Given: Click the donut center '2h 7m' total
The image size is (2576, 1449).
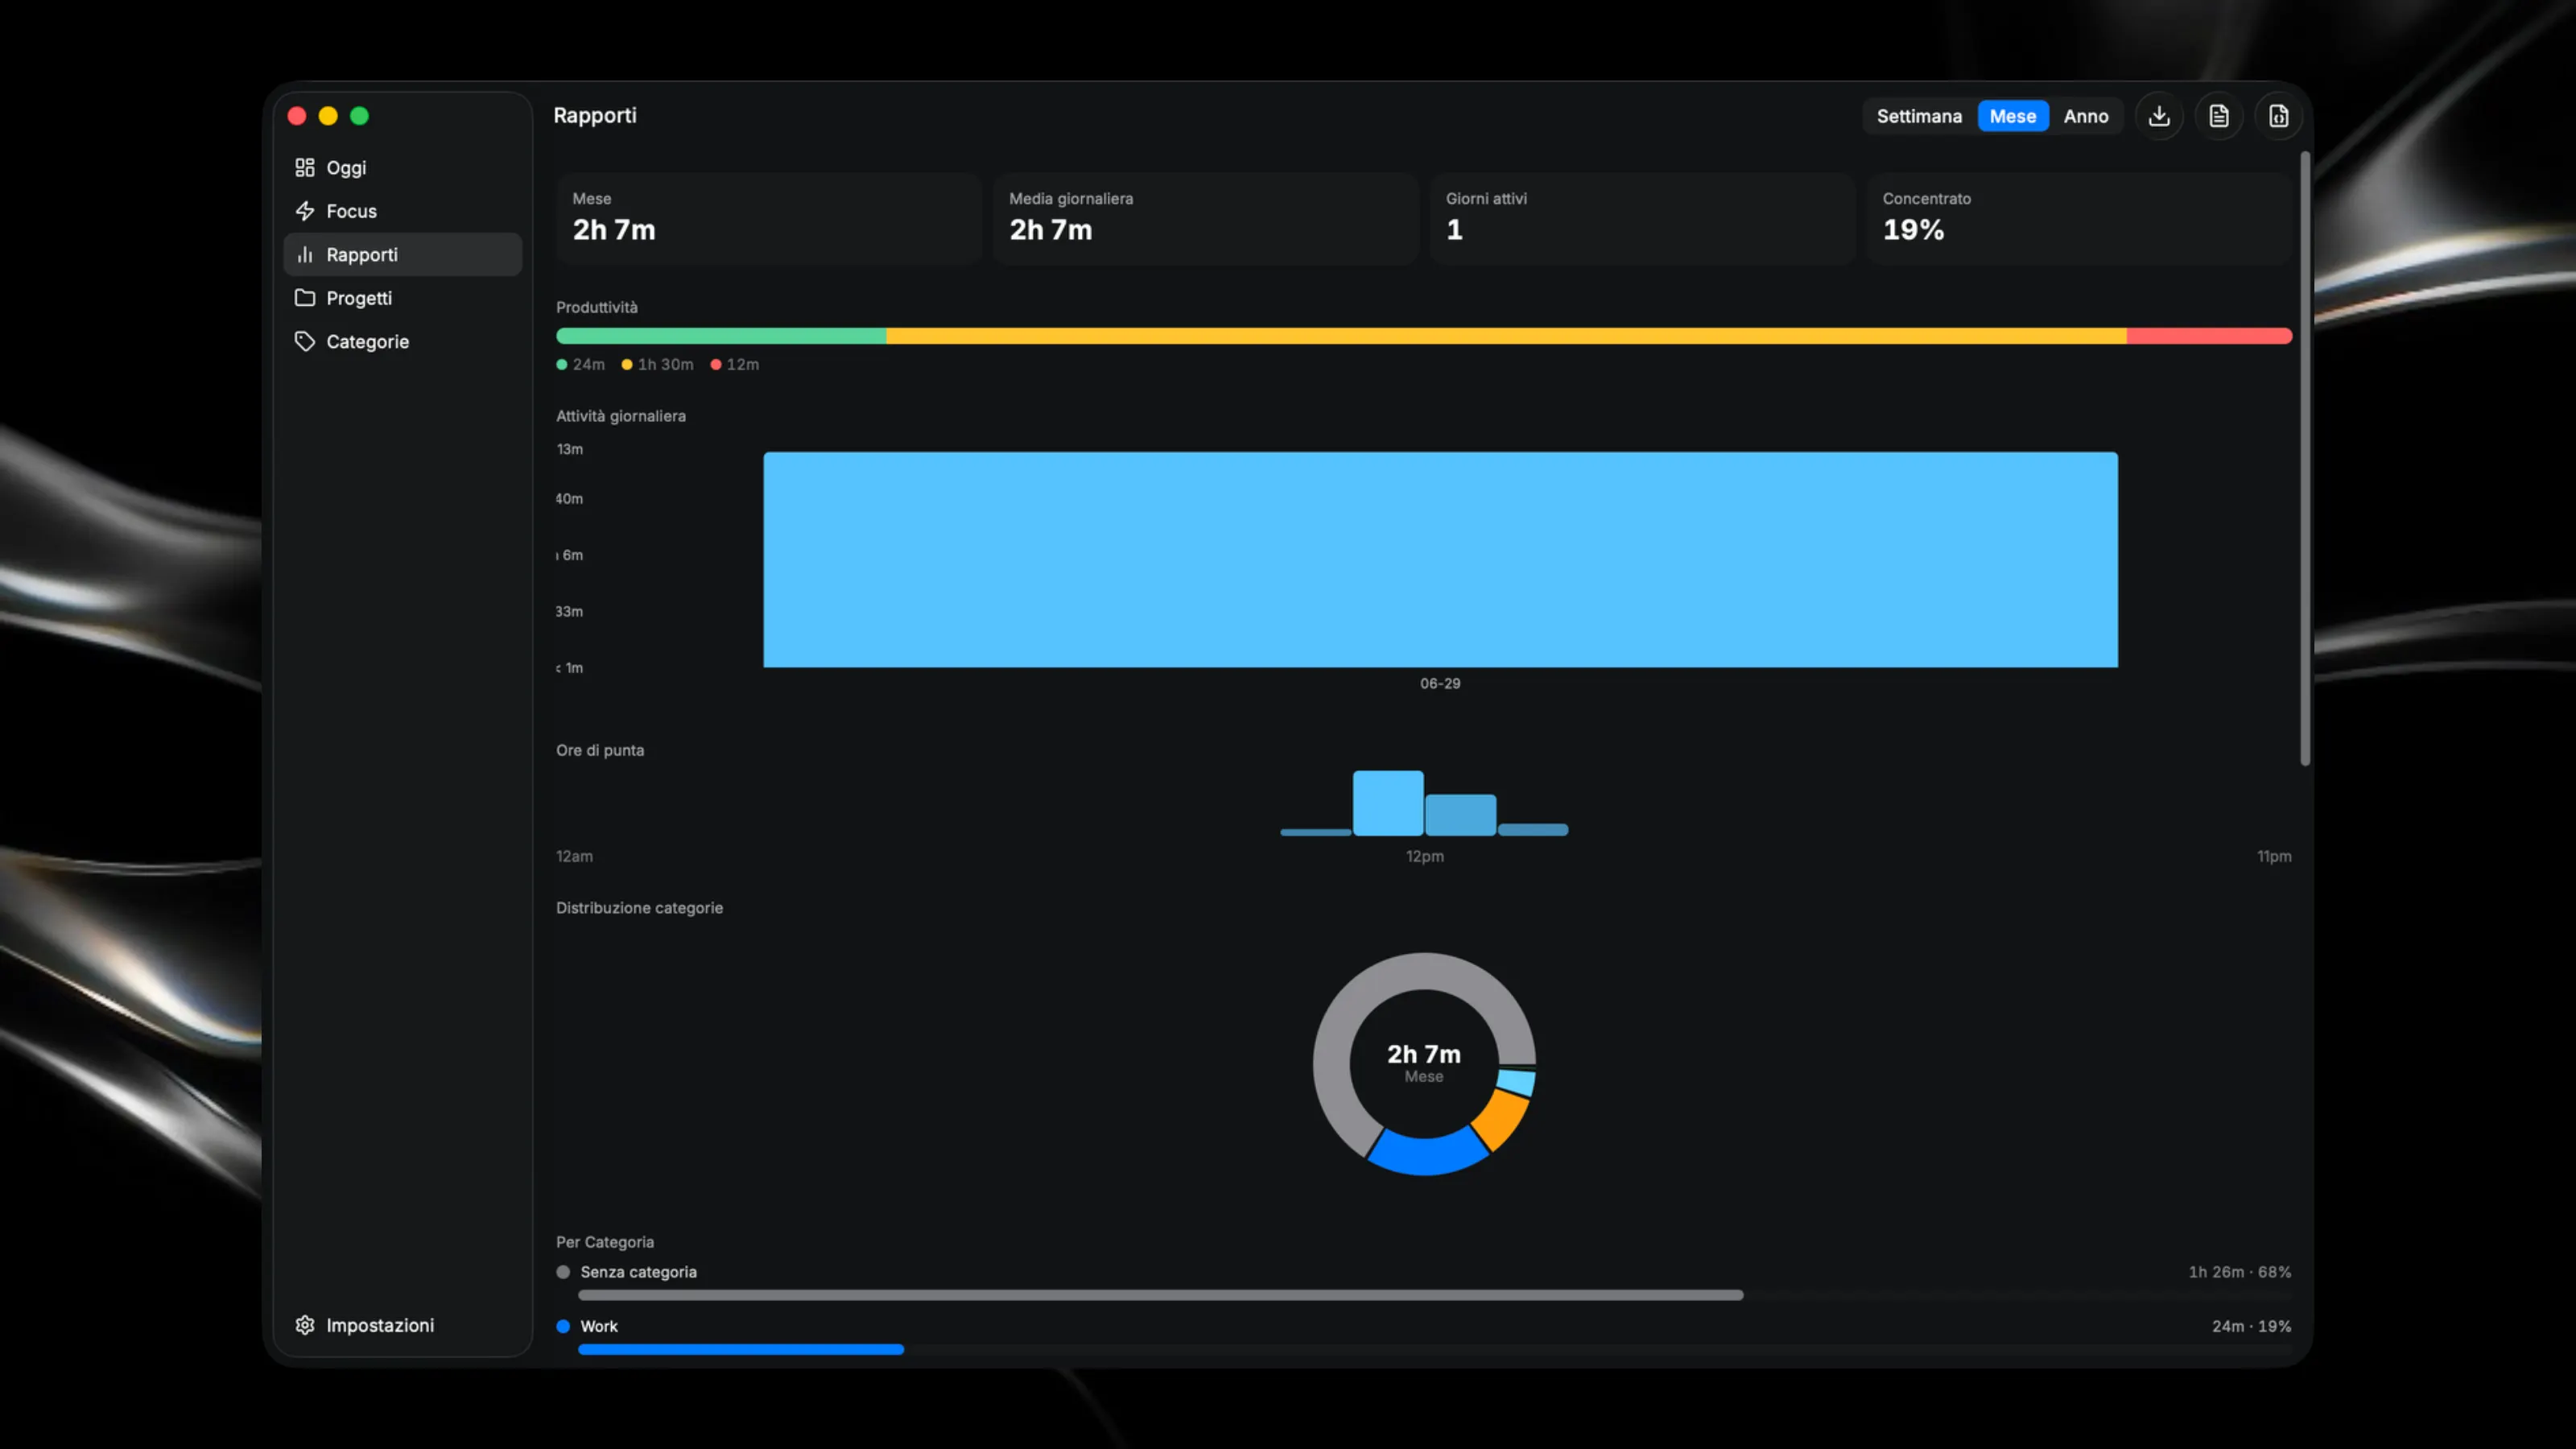Looking at the screenshot, I should [x=1424, y=1054].
